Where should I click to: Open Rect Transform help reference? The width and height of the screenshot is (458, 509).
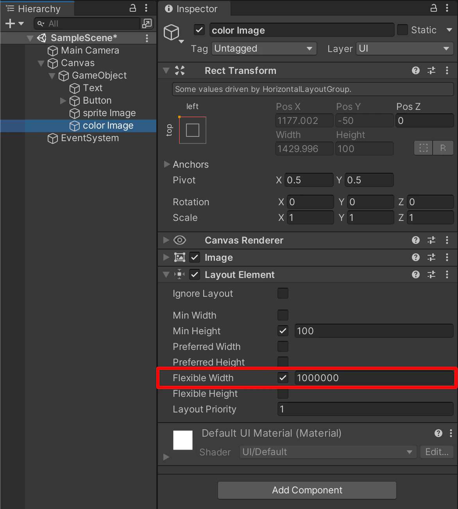[416, 70]
